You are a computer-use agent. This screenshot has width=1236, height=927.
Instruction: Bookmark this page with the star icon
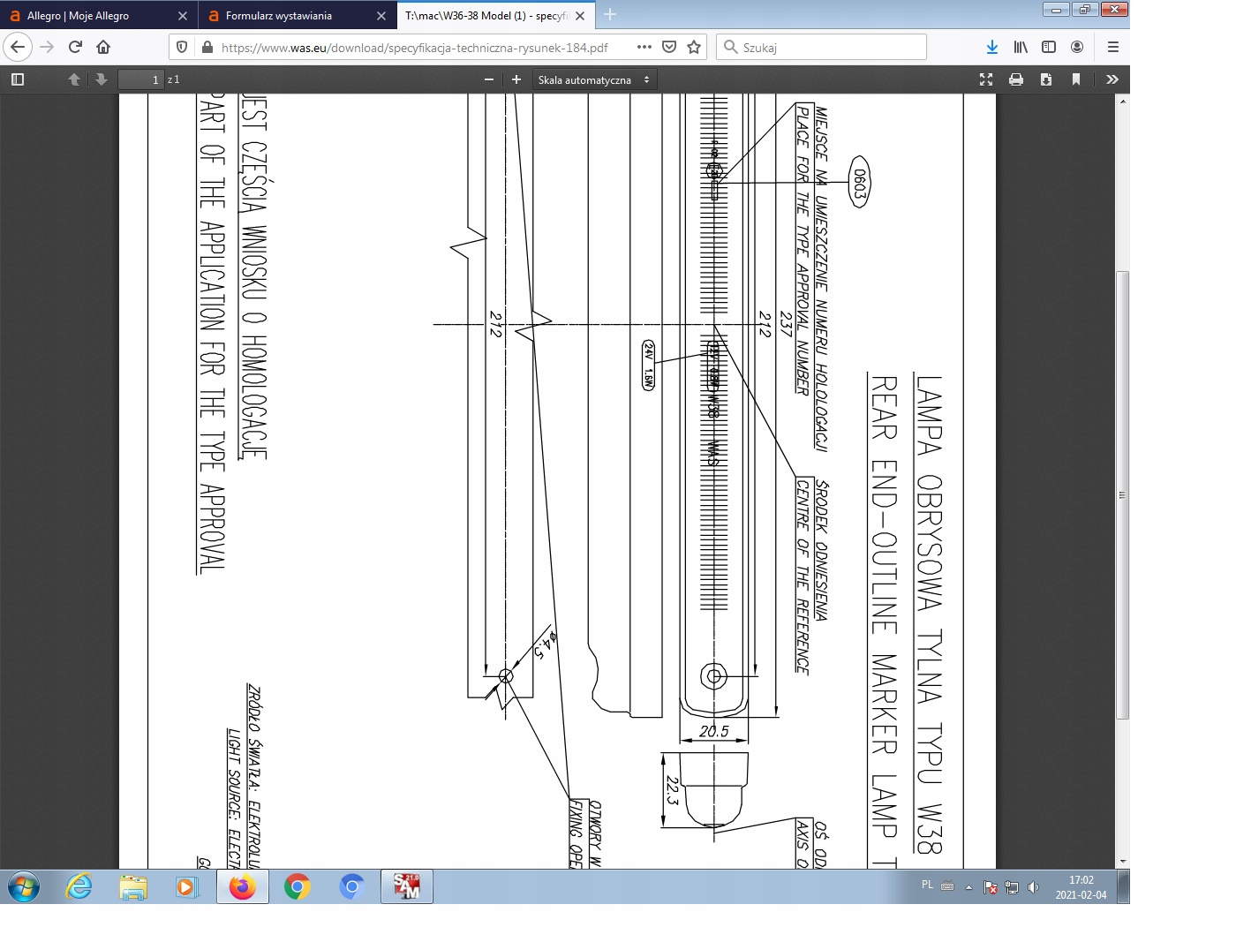click(x=694, y=47)
